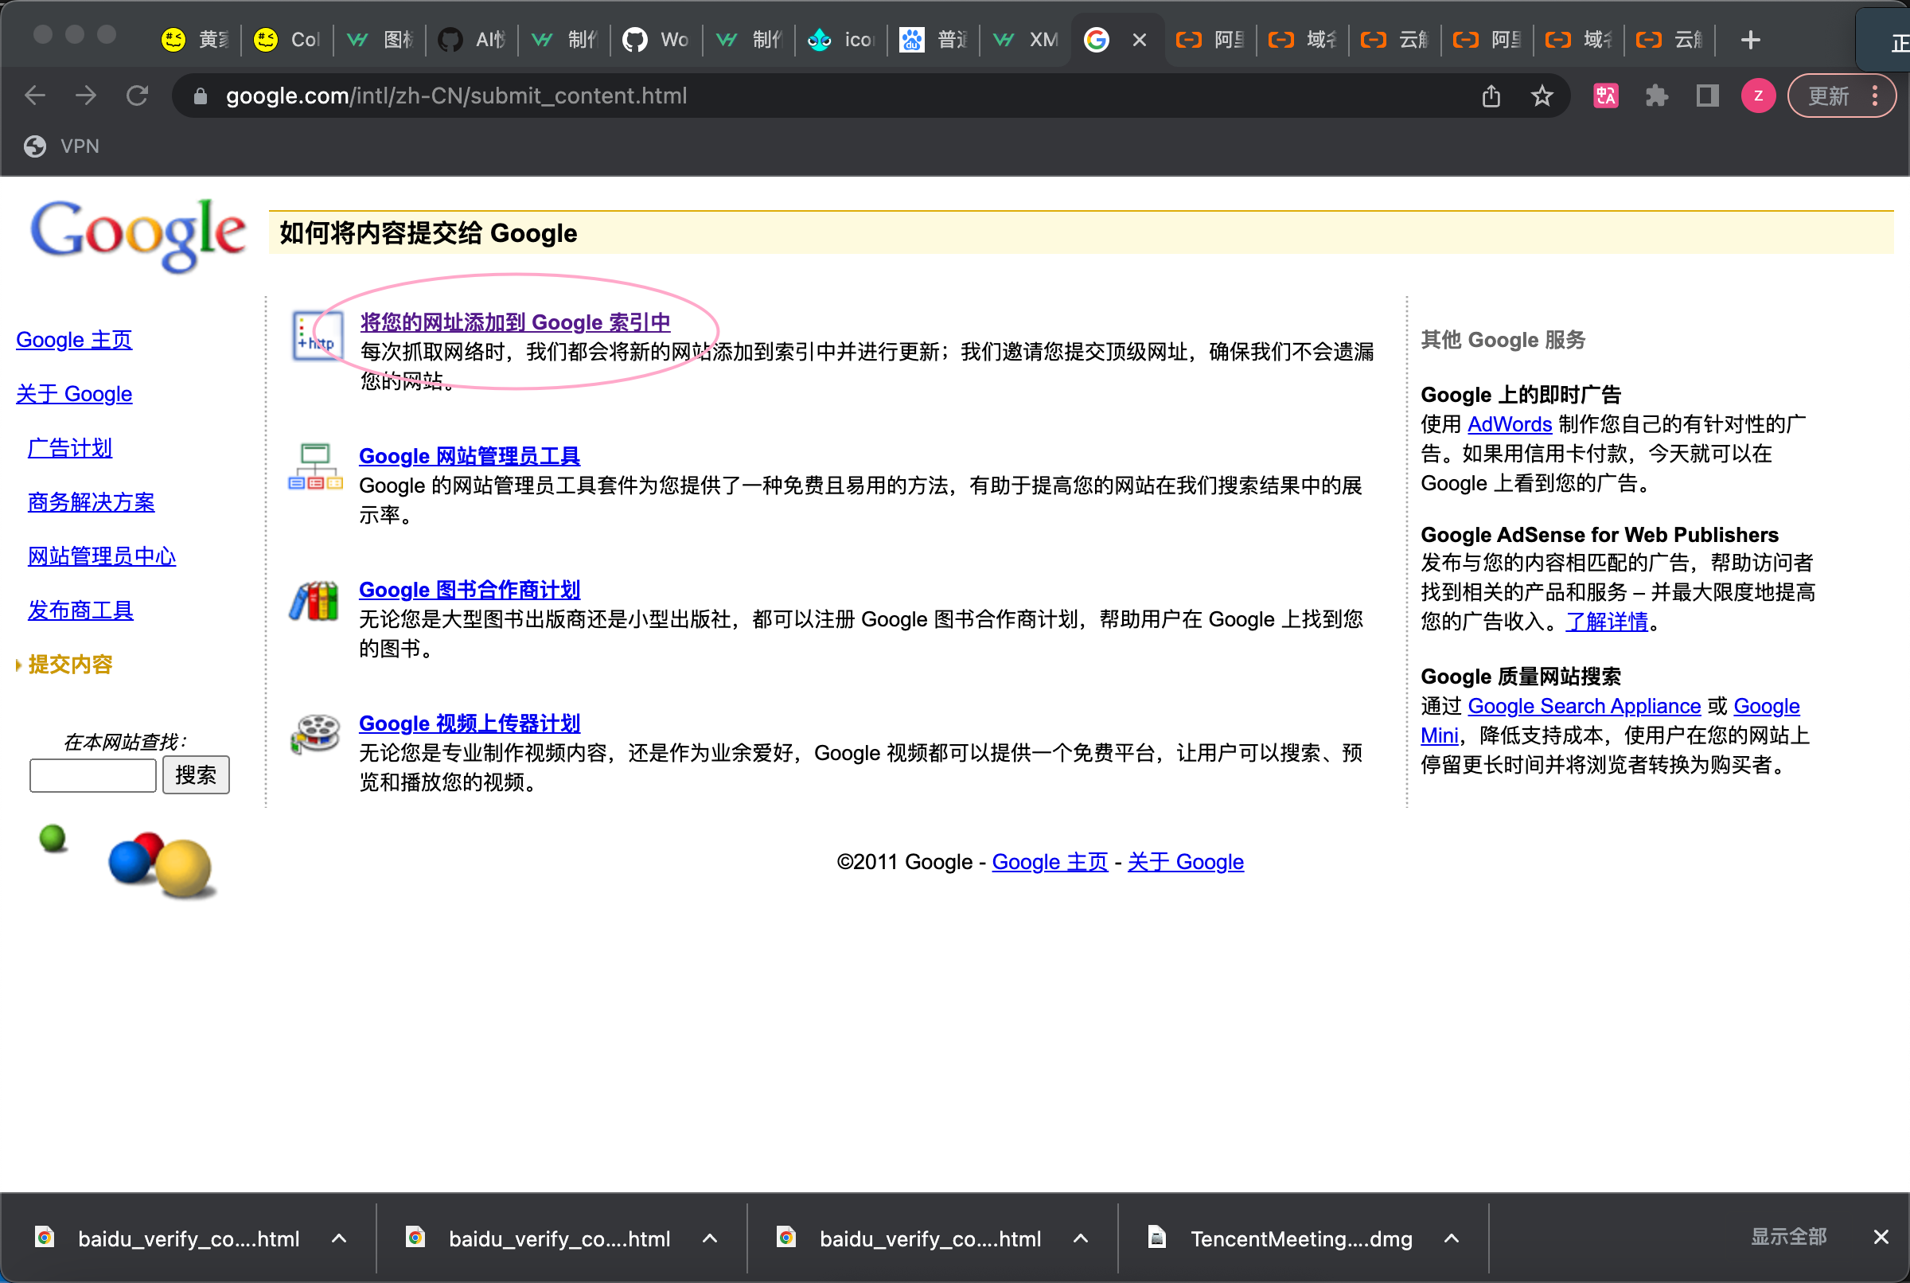The width and height of the screenshot is (1910, 1283).
Task: Click the webmaster tools sitemap icon
Action: pos(315,467)
